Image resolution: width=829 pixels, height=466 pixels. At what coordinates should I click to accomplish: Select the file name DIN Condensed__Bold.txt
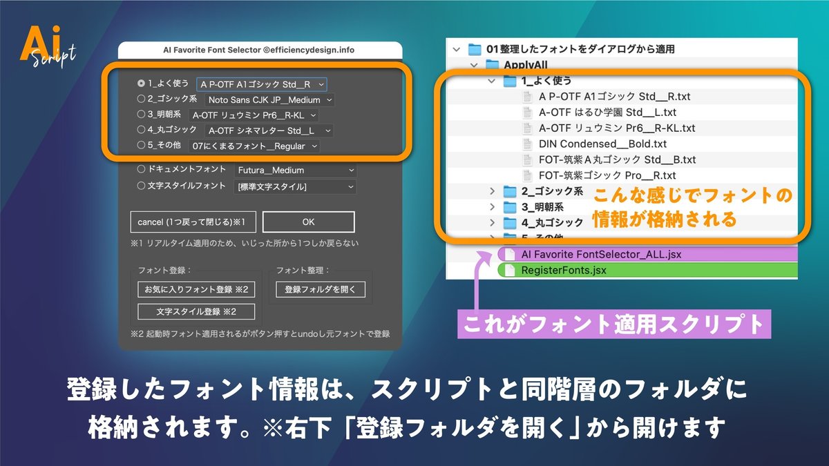point(602,144)
